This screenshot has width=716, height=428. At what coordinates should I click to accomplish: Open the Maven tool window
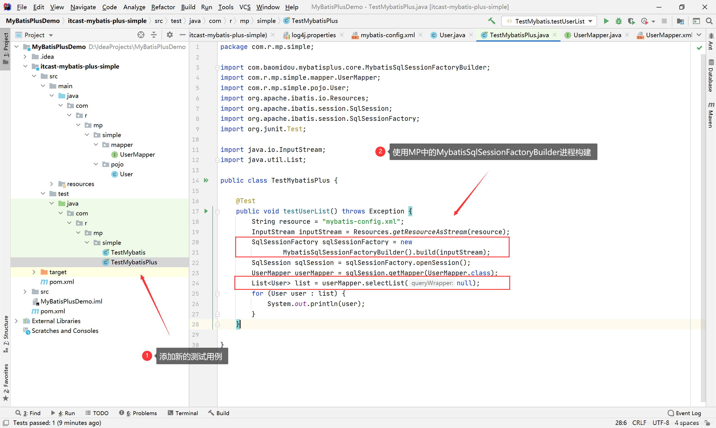coord(711,115)
